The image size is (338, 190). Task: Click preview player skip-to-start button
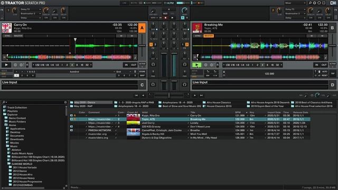click(136, 95)
